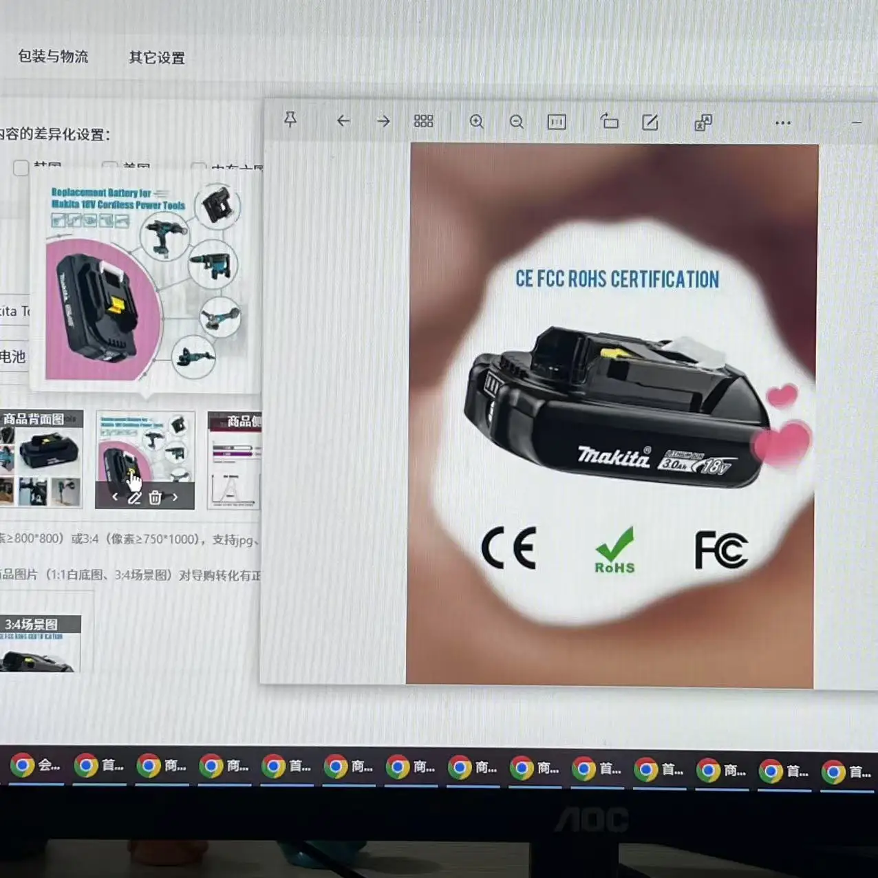This screenshot has width=878, height=878.
Task: Click the text recognition icon in viewer toolbar
Action: tap(703, 123)
